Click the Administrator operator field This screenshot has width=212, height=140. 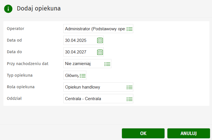(x=95, y=29)
